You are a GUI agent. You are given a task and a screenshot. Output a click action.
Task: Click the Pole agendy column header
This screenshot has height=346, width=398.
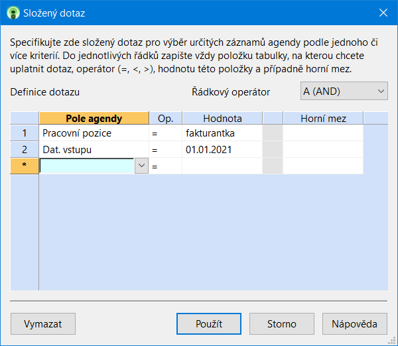point(94,118)
